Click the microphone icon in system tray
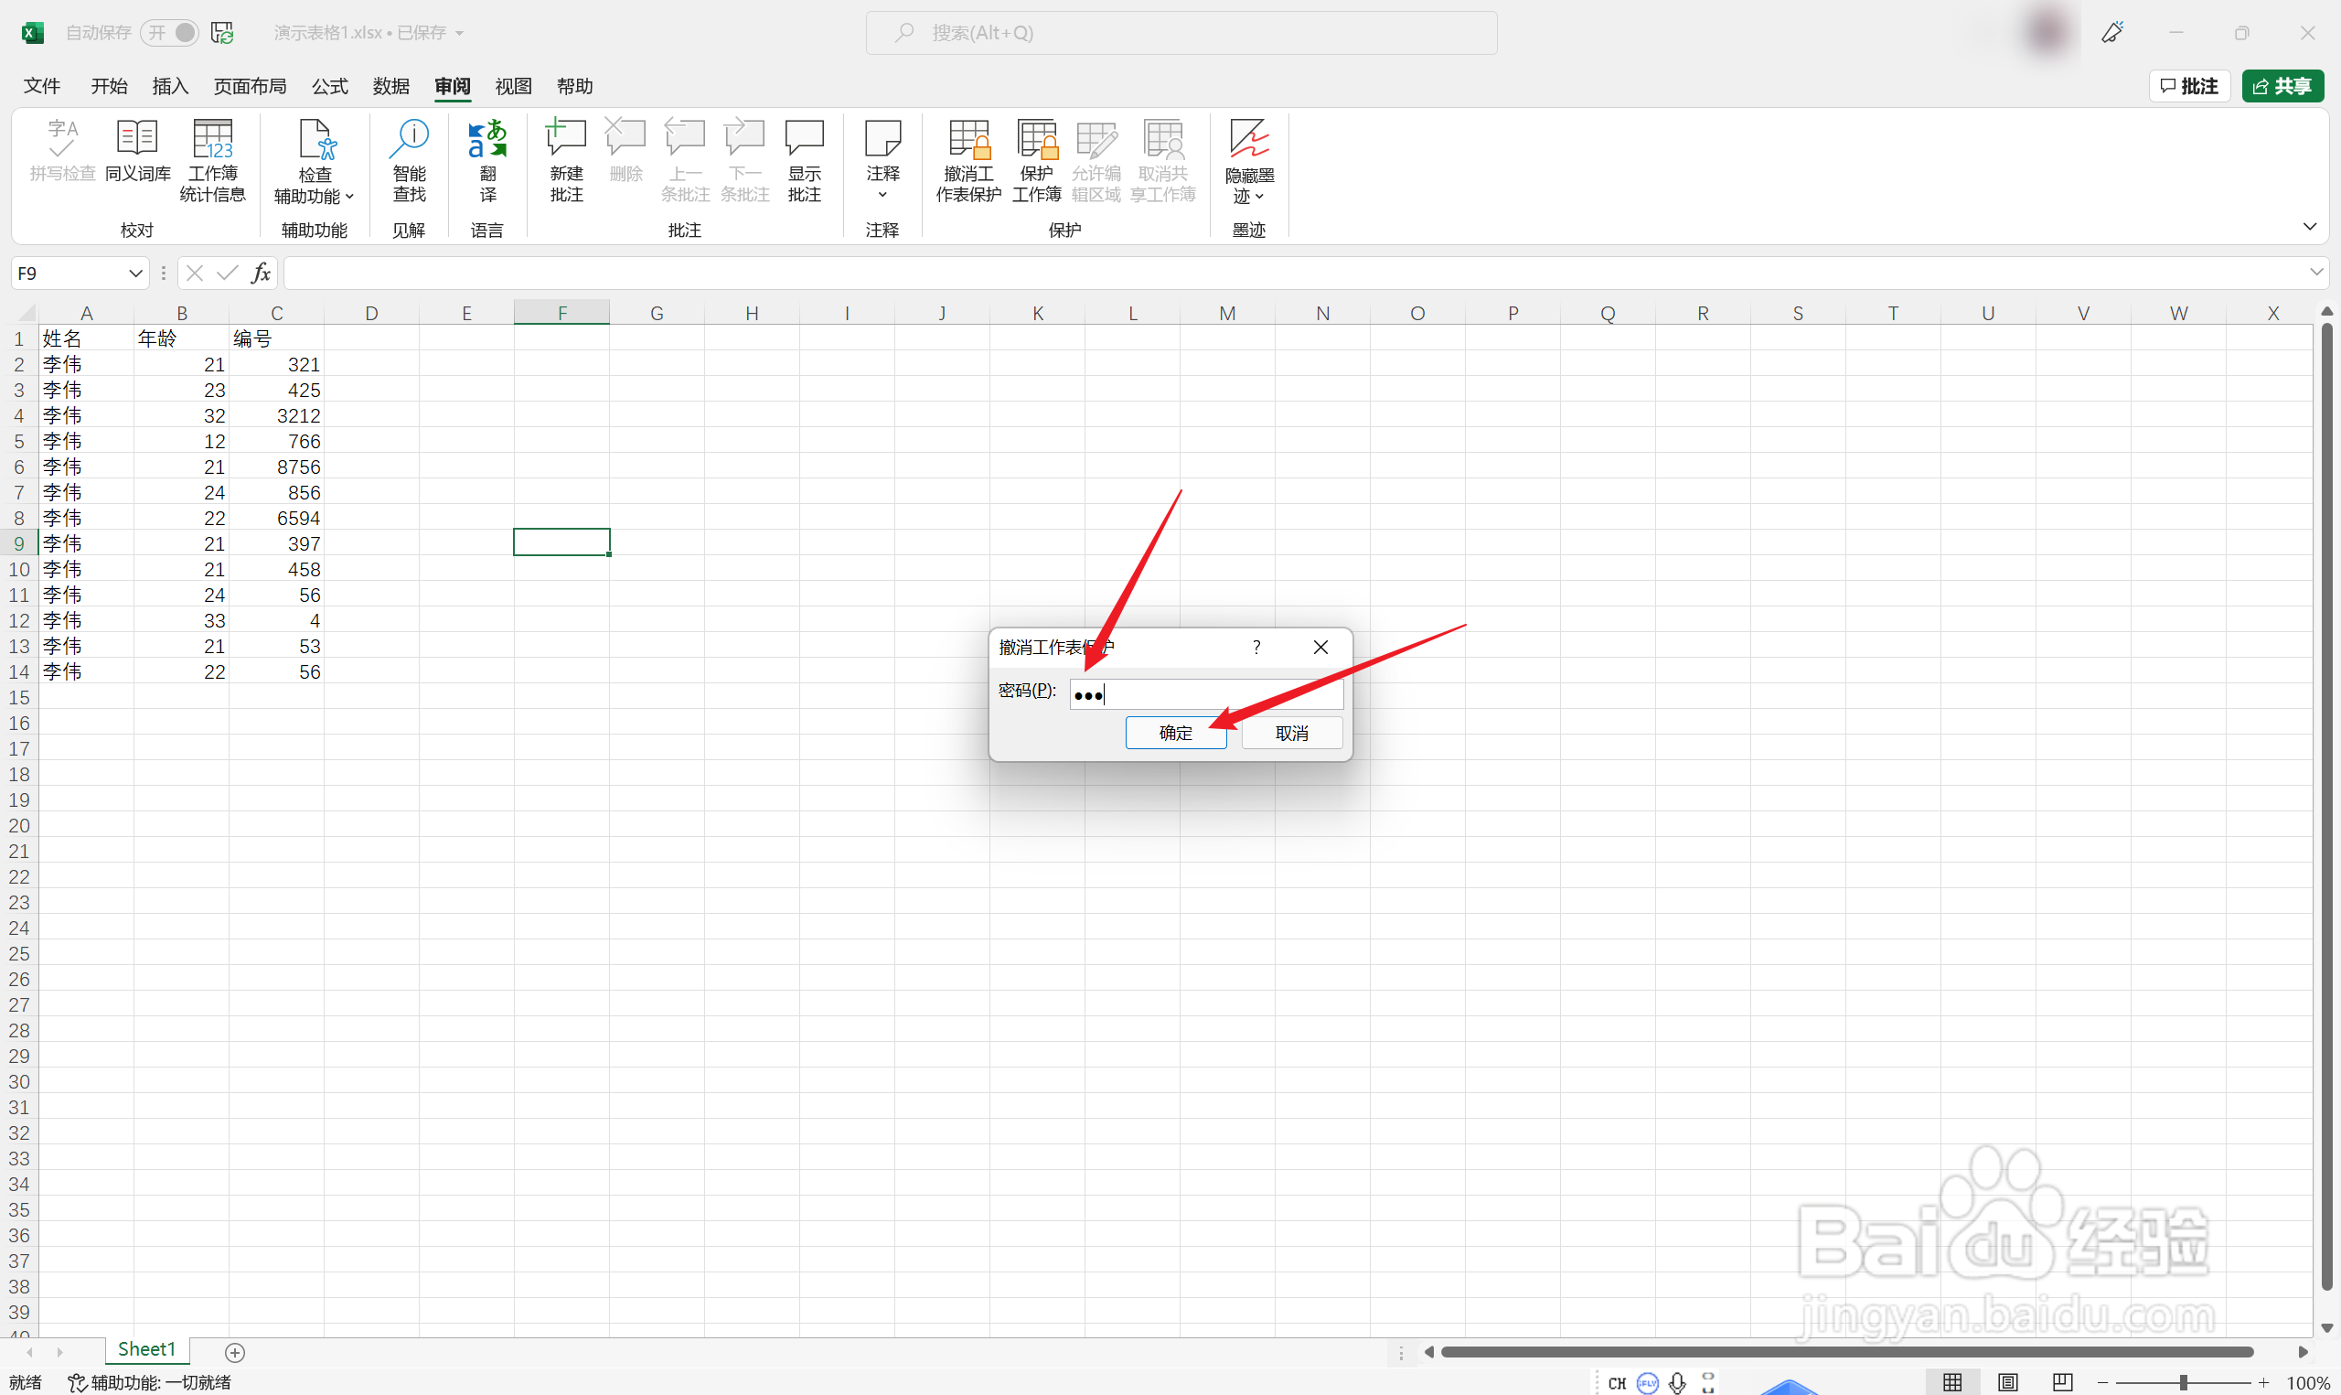Image resolution: width=2341 pixels, height=1395 pixels. 1678,1383
